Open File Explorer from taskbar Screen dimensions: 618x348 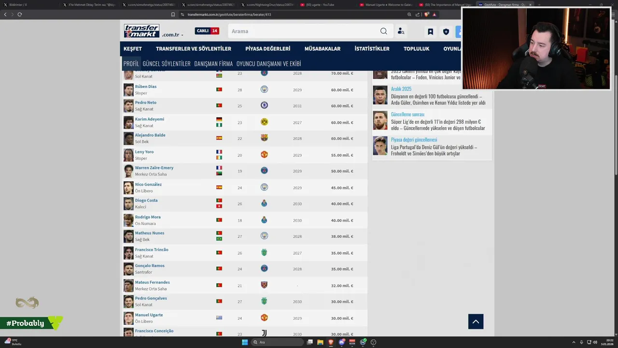(x=320, y=342)
